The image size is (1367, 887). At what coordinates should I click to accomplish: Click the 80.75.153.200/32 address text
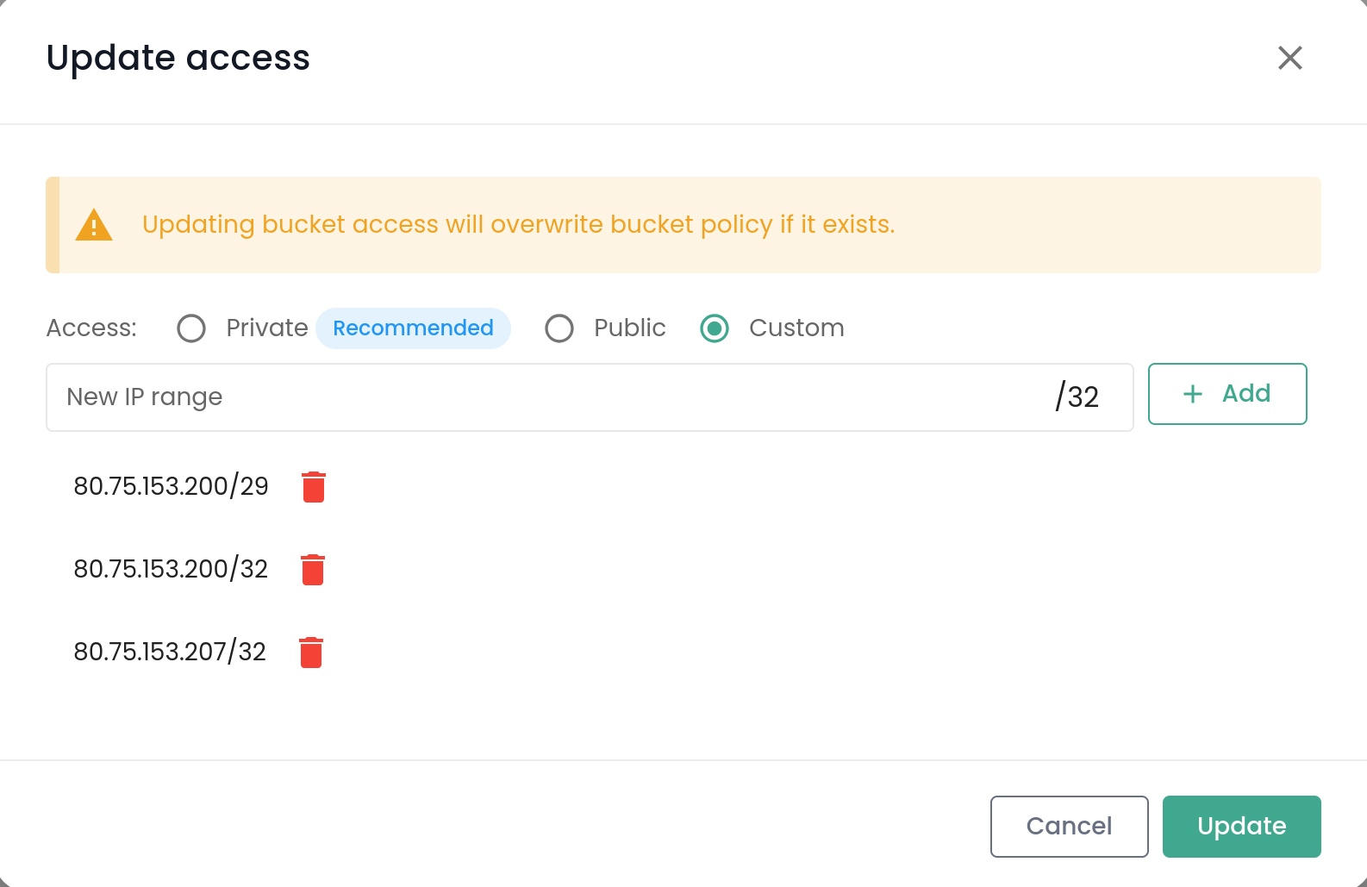point(171,570)
